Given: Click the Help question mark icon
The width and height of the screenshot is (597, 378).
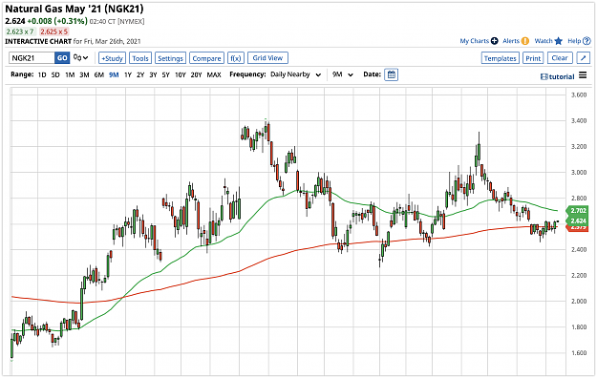Looking at the screenshot, I should 586,41.
